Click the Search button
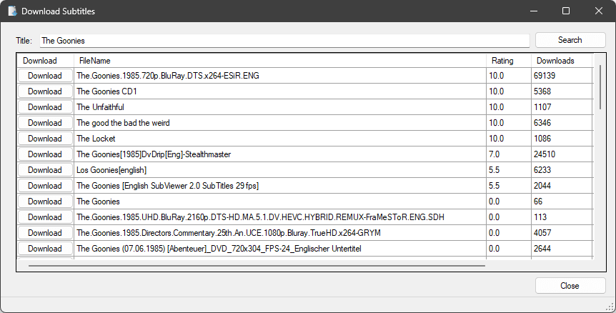Image resolution: width=616 pixels, height=313 pixels. [570, 40]
